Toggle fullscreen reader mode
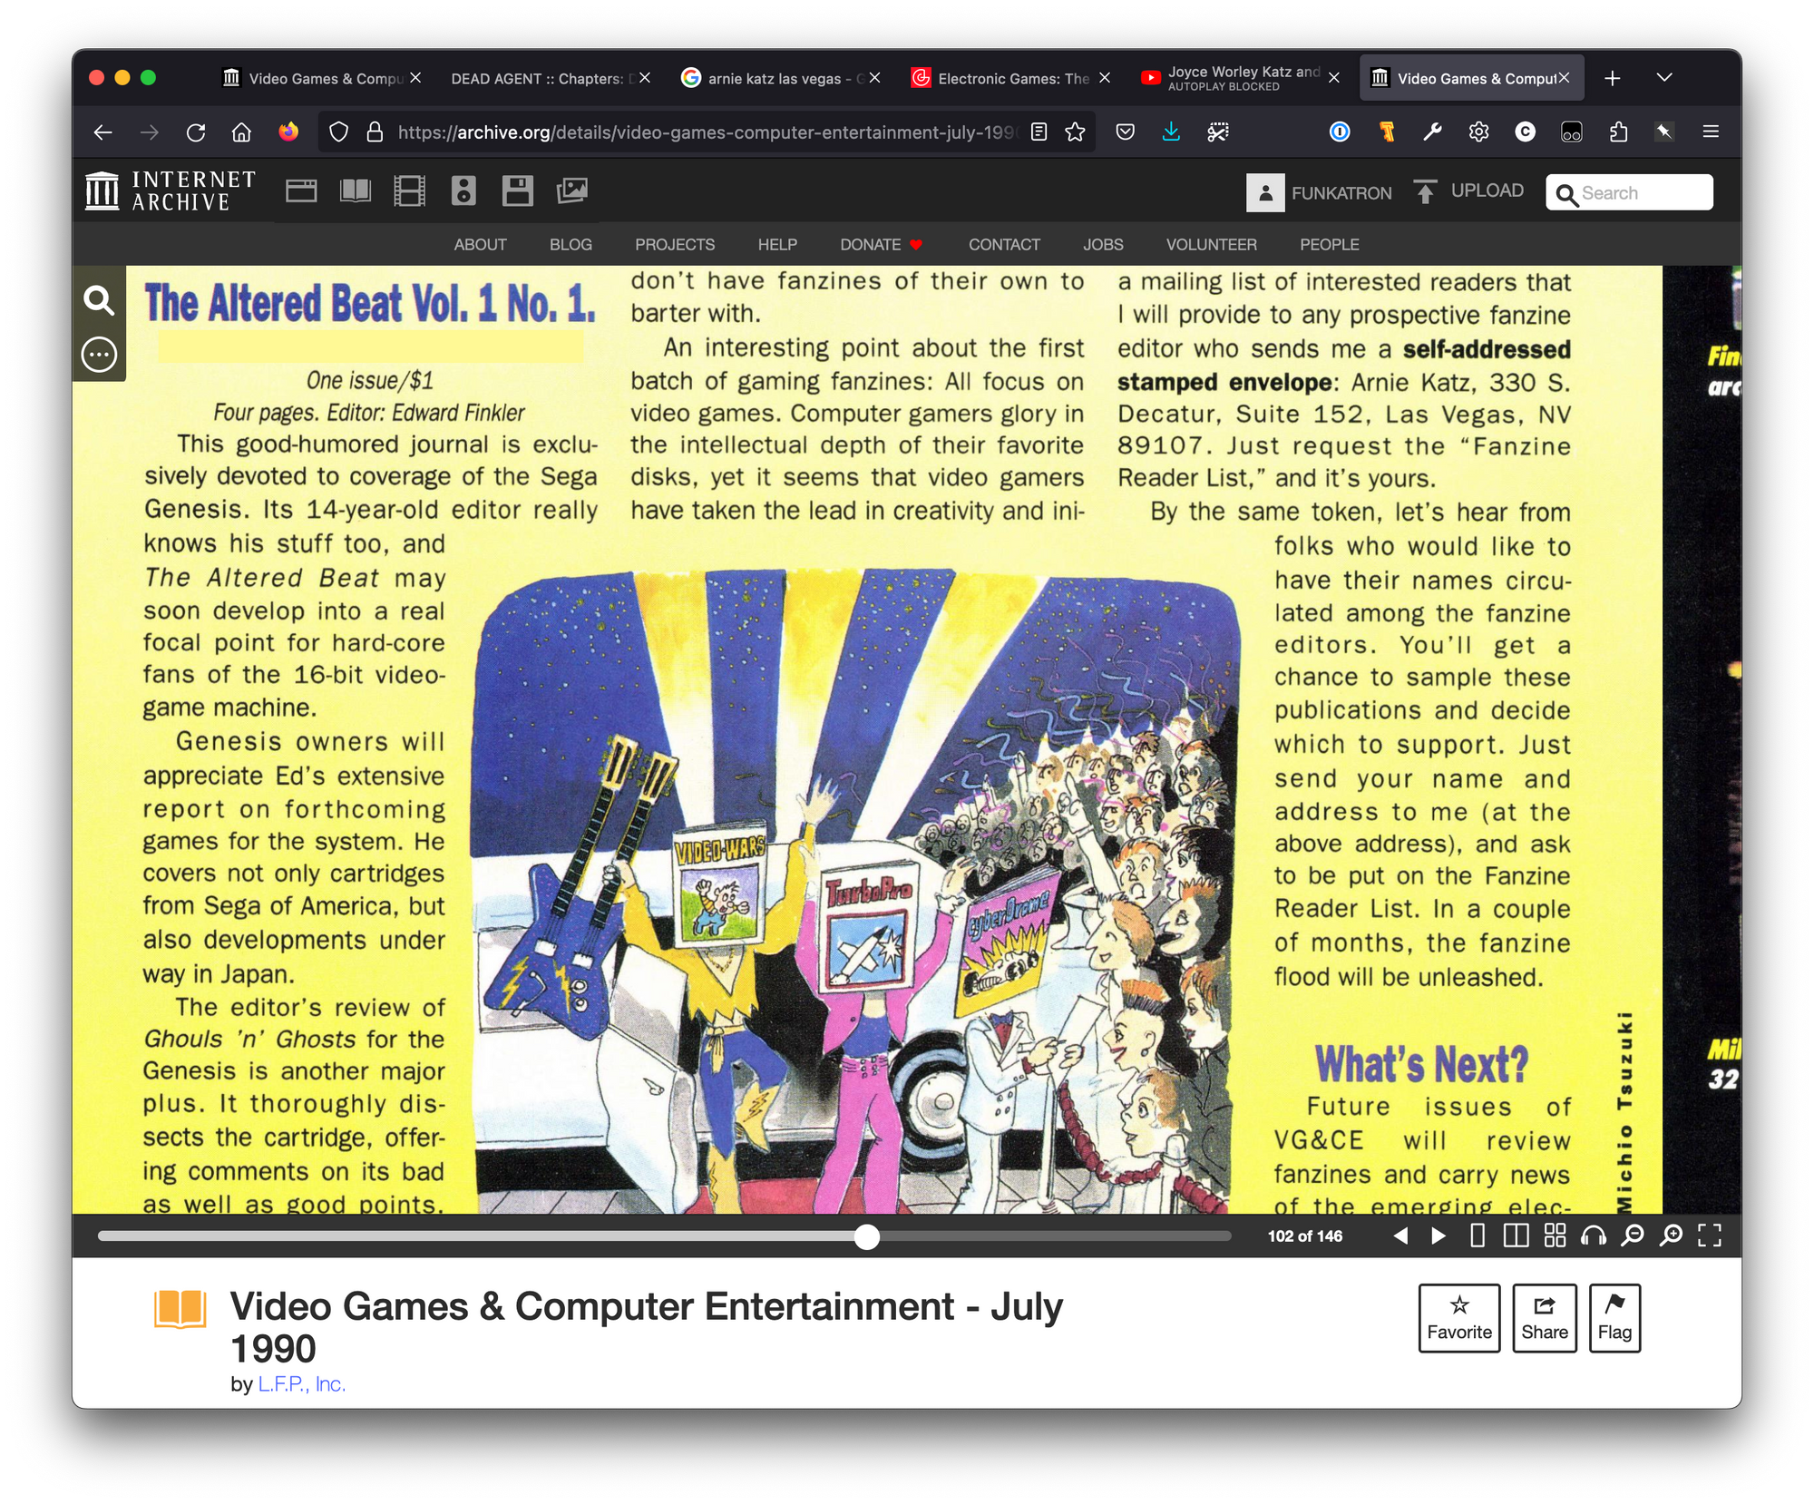1814x1504 pixels. click(x=1710, y=1235)
